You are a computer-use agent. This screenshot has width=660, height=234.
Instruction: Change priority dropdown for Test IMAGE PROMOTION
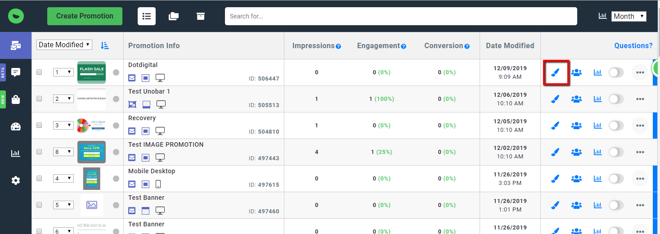click(63, 152)
